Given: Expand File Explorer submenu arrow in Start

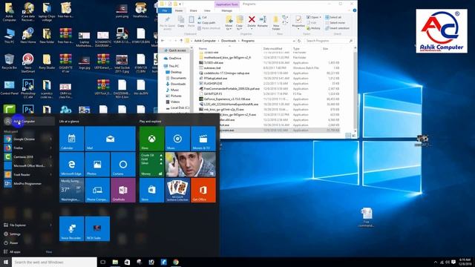Looking at the screenshot, I should pyautogui.click(x=50, y=225).
